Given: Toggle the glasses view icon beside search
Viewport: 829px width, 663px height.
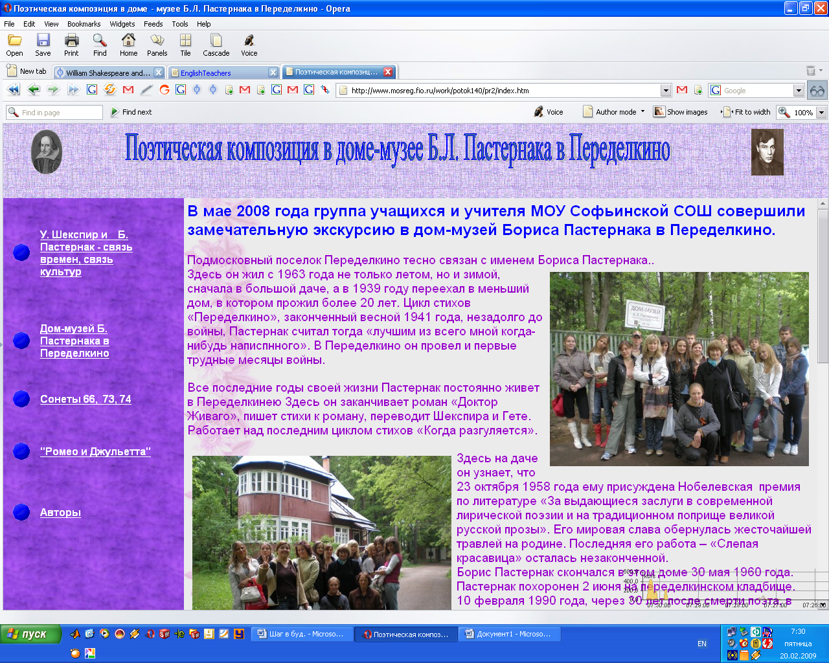Looking at the screenshot, I should coord(817,91).
